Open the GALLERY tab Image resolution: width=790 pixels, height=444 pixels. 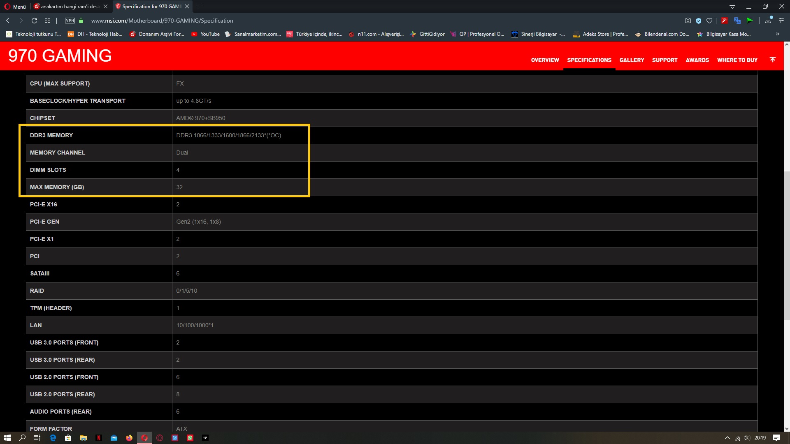coord(632,60)
